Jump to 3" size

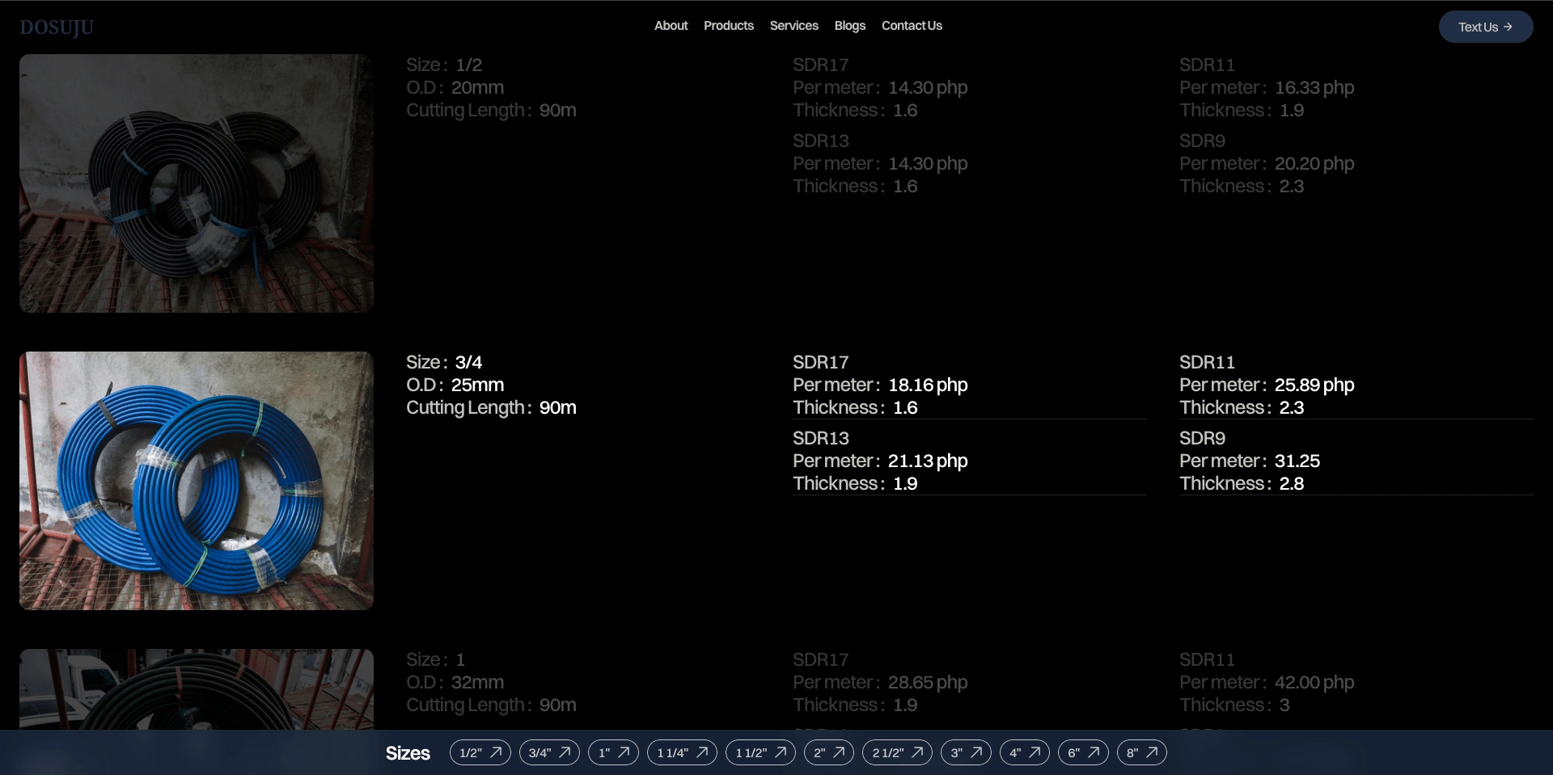[x=966, y=752]
